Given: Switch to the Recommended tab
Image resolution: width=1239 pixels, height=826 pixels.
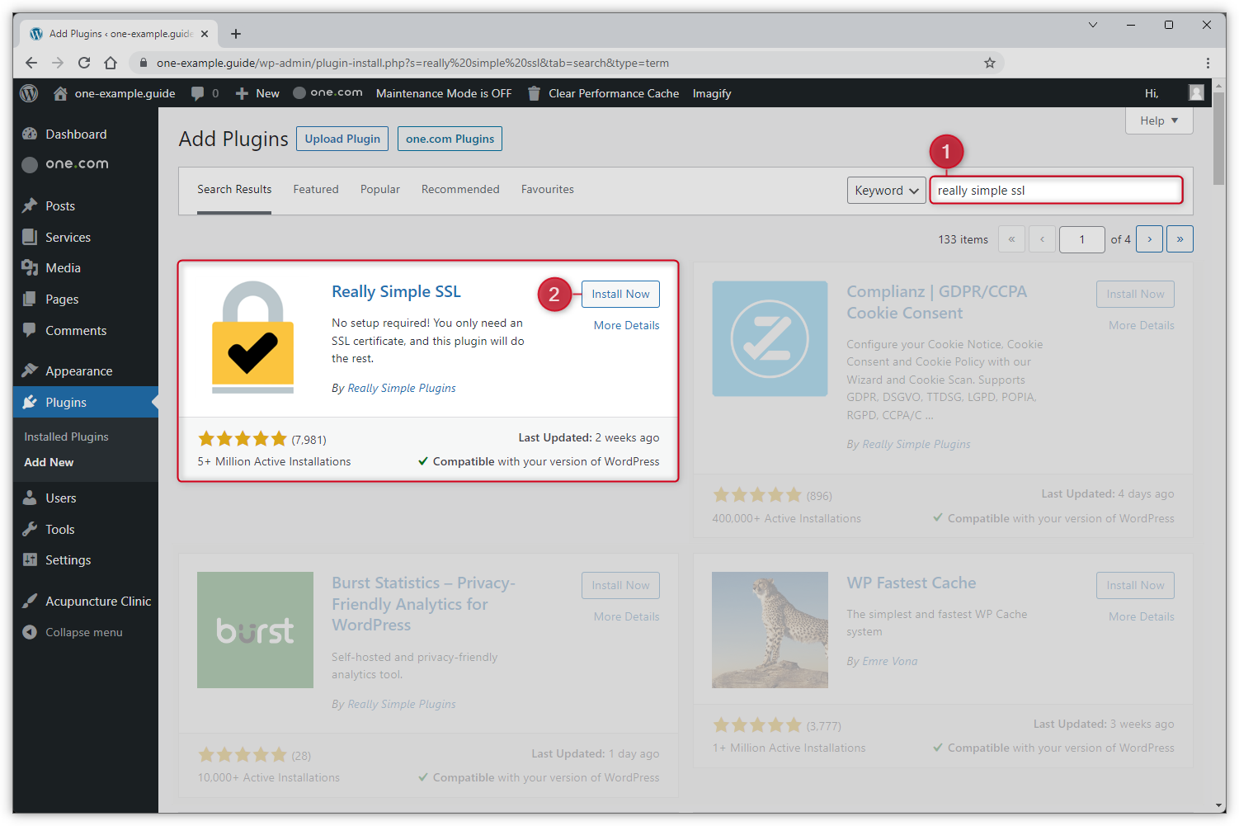Looking at the screenshot, I should click(460, 189).
